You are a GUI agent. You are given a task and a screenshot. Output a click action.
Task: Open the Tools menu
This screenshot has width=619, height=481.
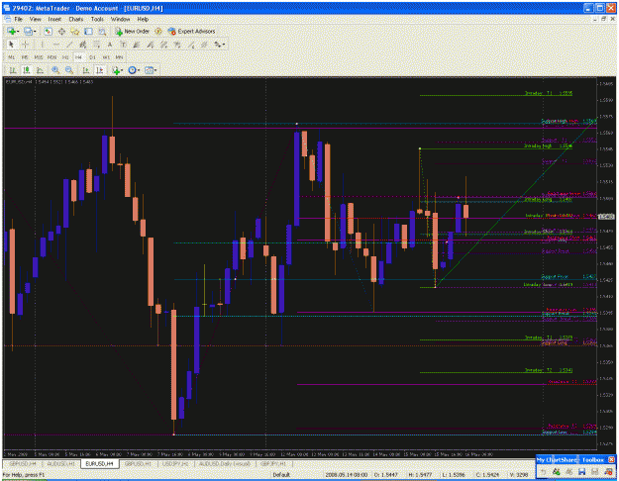[x=97, y=19]
